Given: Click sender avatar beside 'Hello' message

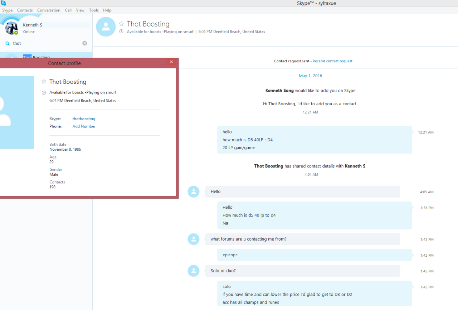Looking at the screenshot, I should click(x=194, y=192).
